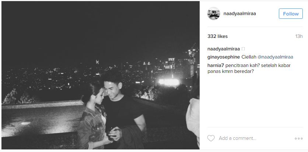Open naadyaalmiraa's round profile avatar
This screenshot has height=152, width=308.
[x=214, y=14]
